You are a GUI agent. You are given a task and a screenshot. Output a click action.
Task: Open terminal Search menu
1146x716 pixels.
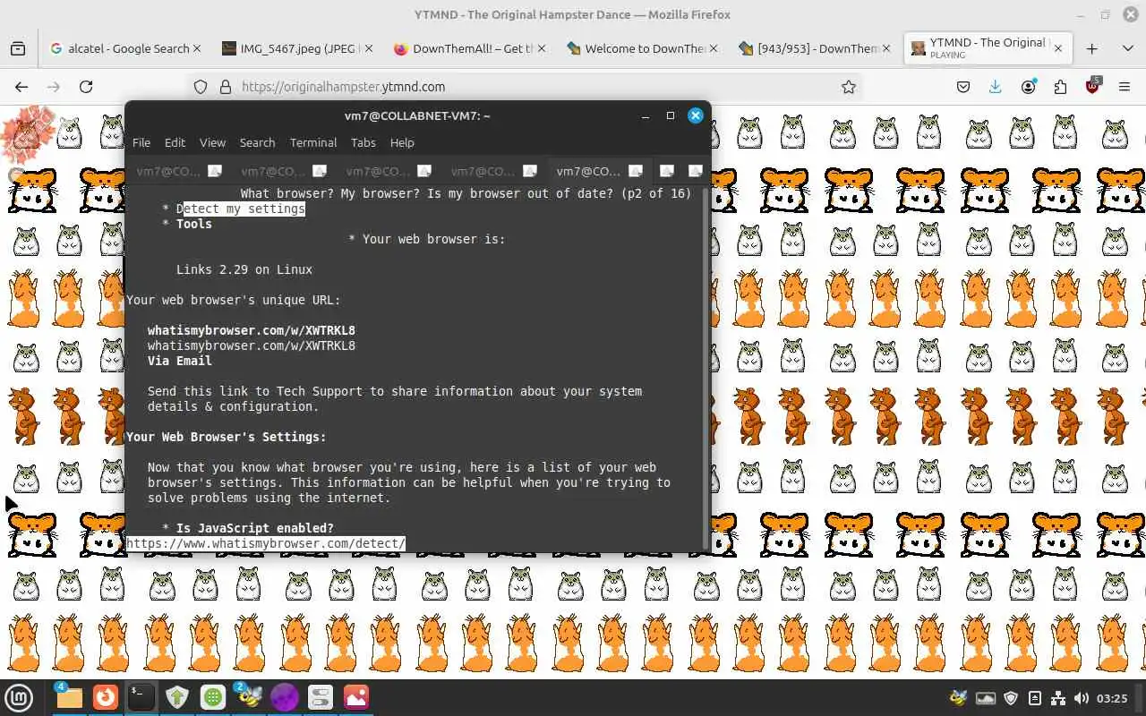click(257, 142)
